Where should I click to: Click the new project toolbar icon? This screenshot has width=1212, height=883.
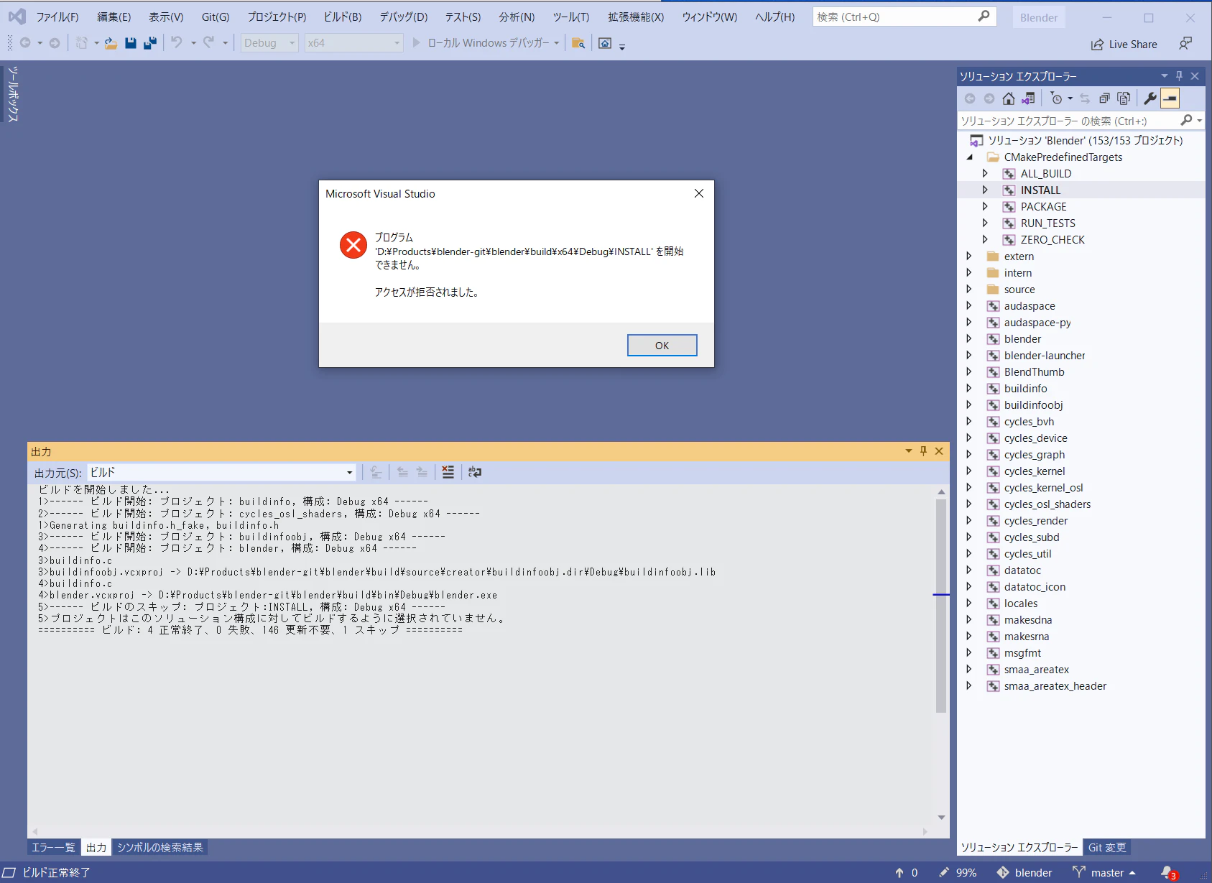pyautogui.click(x=81, y=43)
